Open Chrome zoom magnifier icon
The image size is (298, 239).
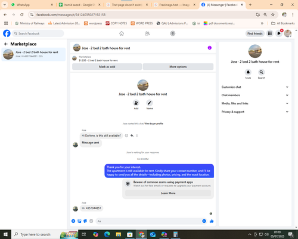pos(265,14)
